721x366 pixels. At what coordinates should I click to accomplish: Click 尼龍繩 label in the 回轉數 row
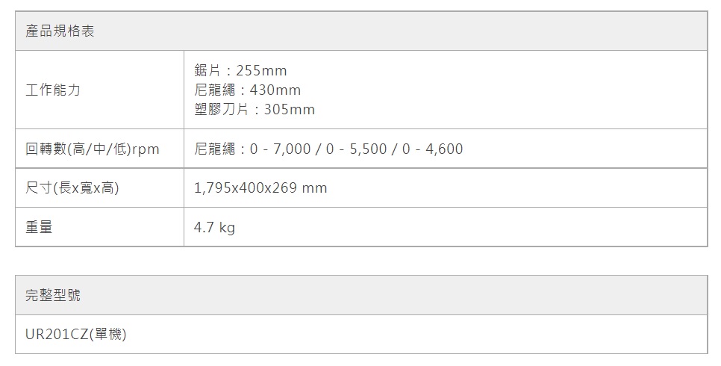pyautogui.click(x=213, y=149)
